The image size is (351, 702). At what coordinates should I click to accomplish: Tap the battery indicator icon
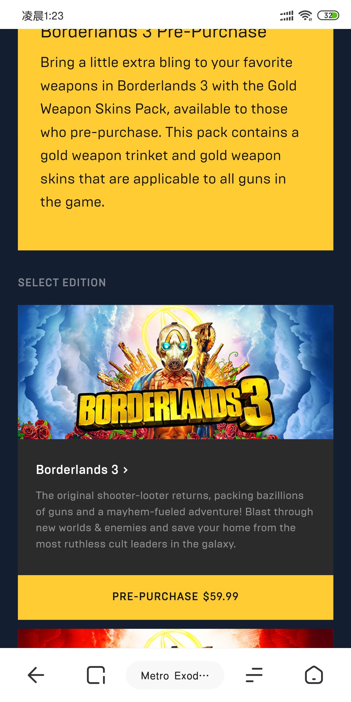pos(328,15)
